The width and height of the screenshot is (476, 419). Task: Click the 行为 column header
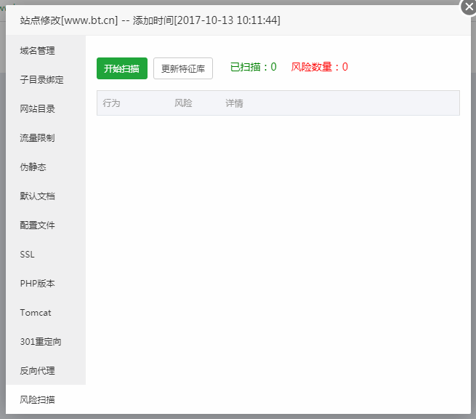click(x=111, y=103)
